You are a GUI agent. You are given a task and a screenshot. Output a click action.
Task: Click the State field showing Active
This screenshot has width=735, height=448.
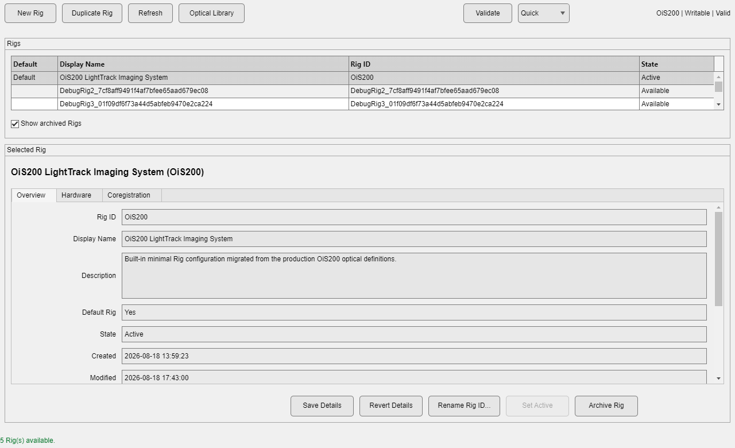(x=414, y=334)
